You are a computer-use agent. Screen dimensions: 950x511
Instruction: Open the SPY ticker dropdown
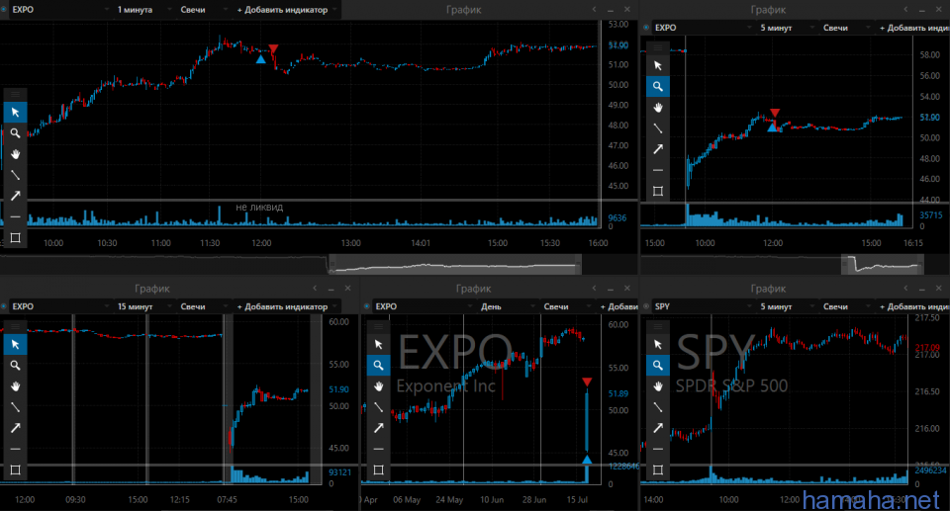coord(703,306)
